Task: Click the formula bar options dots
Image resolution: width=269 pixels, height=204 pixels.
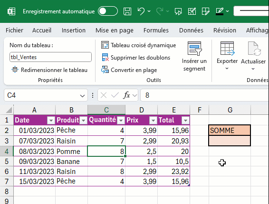Action: coord(93,95)
